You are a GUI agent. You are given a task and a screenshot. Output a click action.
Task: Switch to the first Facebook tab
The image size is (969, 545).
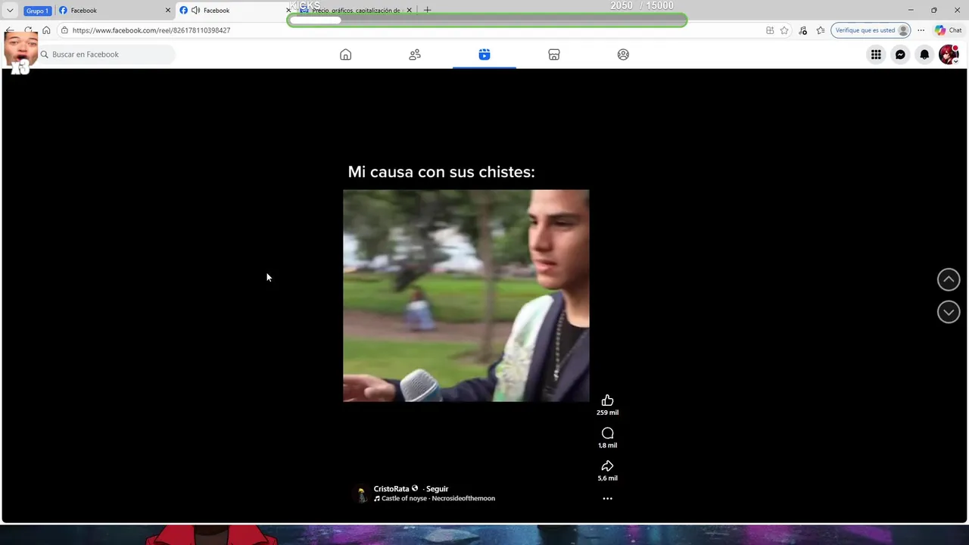[114, 11]
